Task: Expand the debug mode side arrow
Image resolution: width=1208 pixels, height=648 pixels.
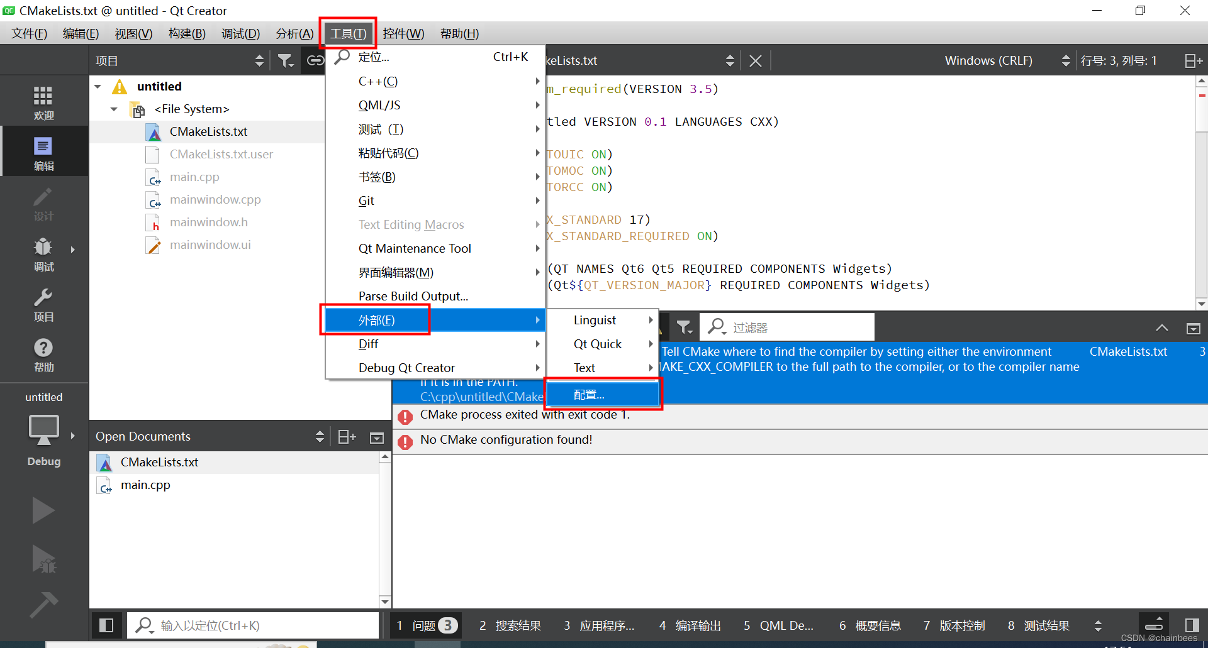Action: coord(73,250)
